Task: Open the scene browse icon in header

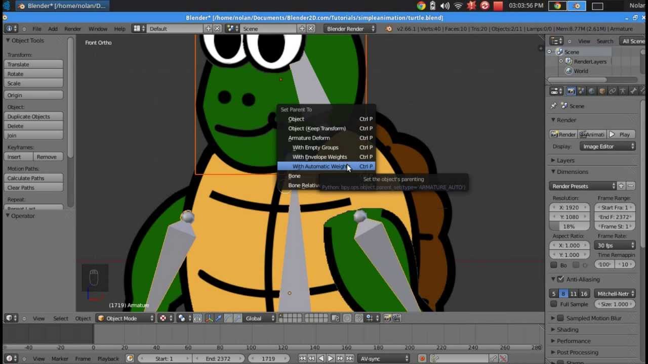Action: pos(232,29)
